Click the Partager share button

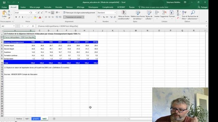[x=203, y=7]
